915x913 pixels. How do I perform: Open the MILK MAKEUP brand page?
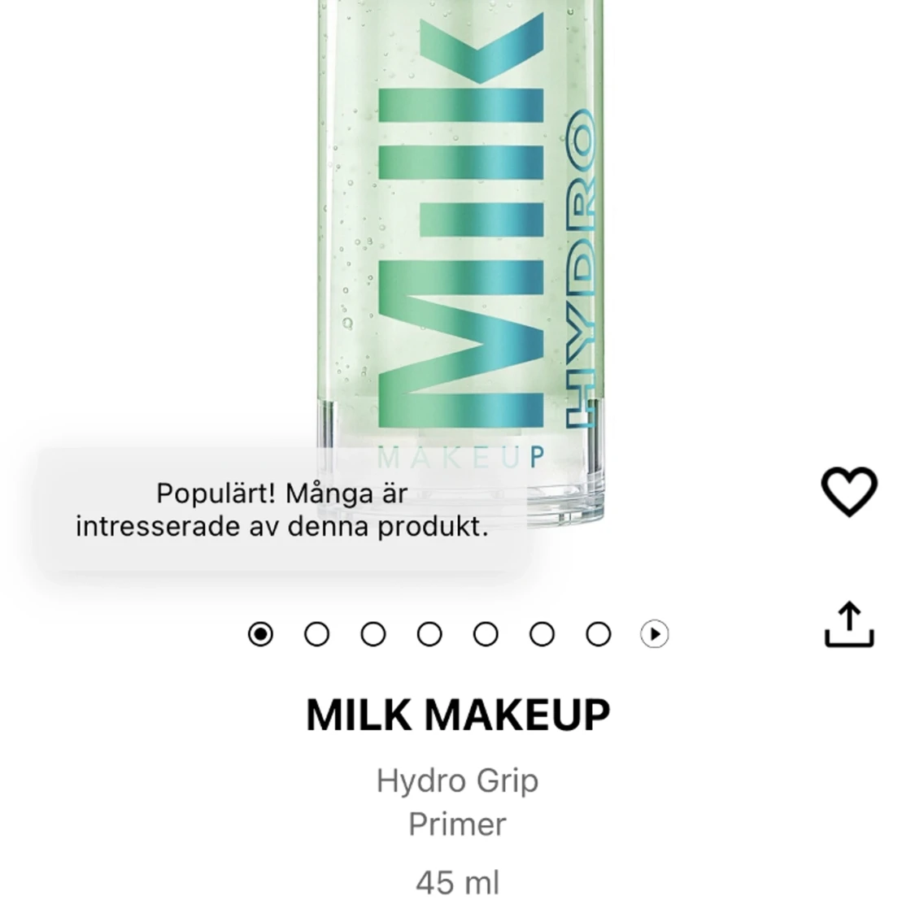[457, 715]
